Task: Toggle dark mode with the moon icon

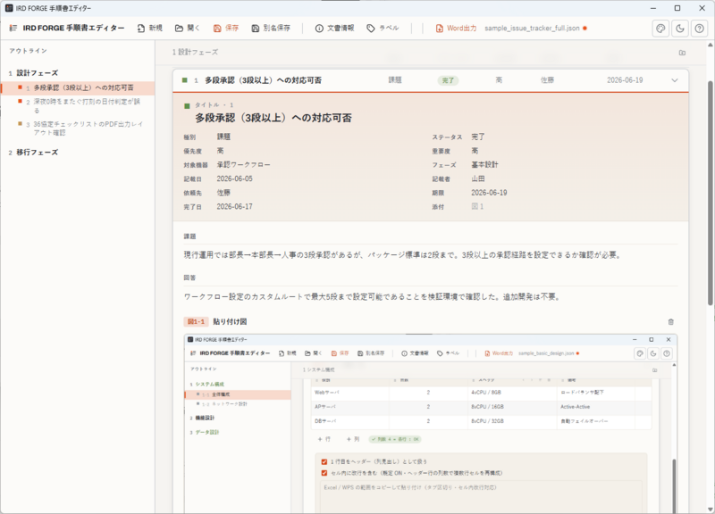Action: [x=680, y=29]
